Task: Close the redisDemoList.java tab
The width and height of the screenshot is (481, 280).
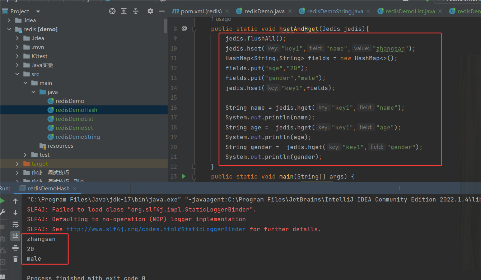Action: pos(440,11)
